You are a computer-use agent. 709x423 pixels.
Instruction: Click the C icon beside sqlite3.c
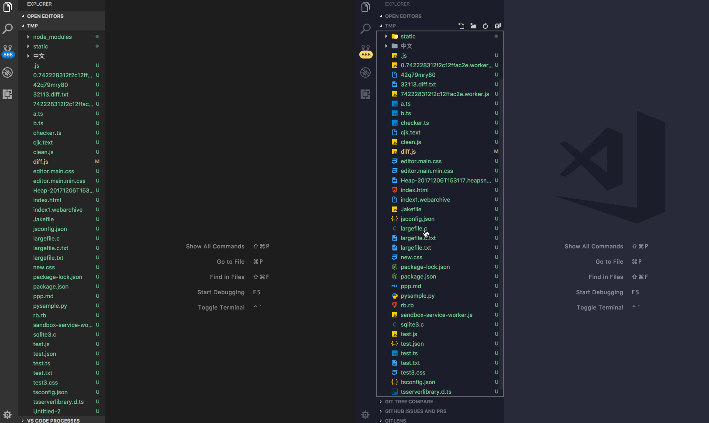point(395,324)
